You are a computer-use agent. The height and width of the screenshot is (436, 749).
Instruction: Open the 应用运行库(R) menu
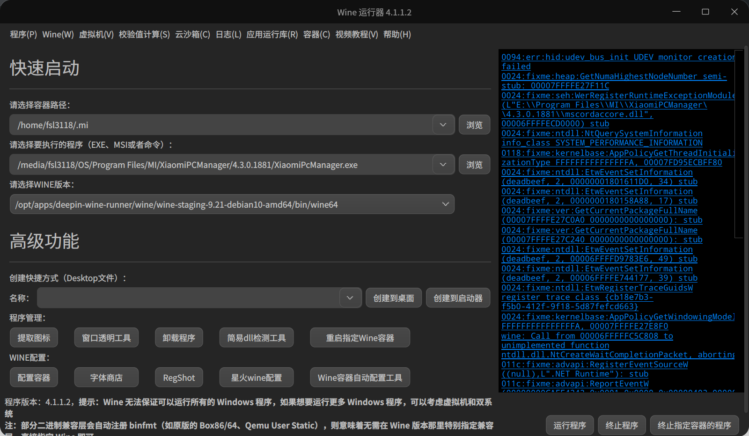[272, 35]
